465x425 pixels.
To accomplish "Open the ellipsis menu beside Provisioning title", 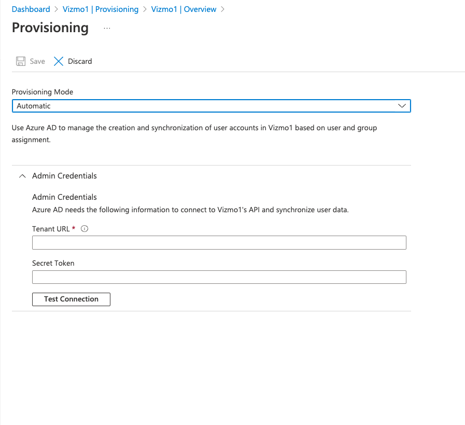I will coord(107,28).
